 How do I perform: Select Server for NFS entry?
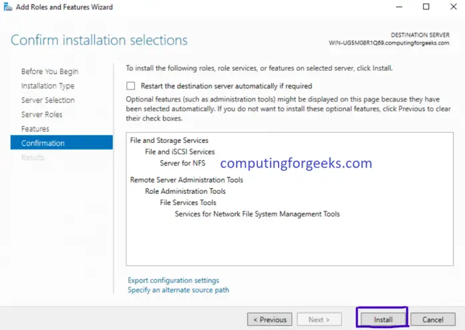click(182, 163)
